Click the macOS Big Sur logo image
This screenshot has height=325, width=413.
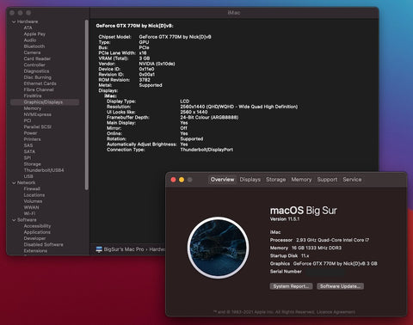pyautogui.click(x=218, y=248)
